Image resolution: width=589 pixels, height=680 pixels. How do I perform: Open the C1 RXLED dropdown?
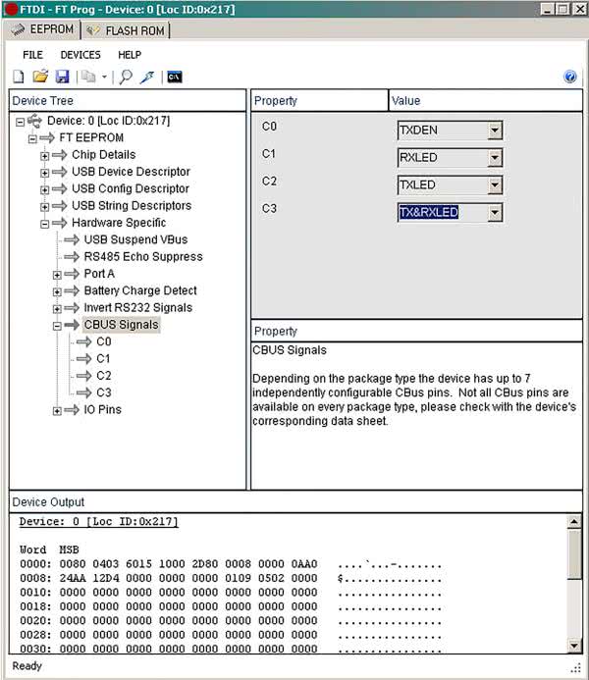point(495,158)
